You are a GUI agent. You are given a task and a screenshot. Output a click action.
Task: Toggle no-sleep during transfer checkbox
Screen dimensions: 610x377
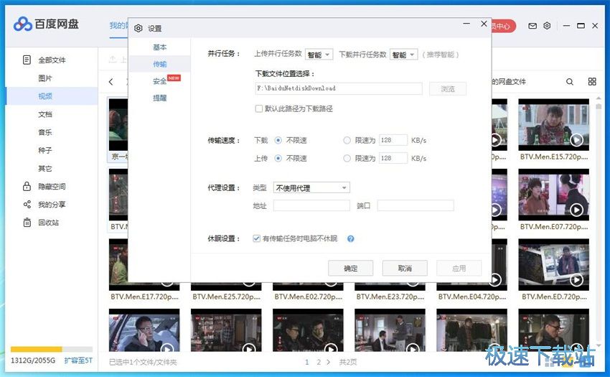[256, 238]
